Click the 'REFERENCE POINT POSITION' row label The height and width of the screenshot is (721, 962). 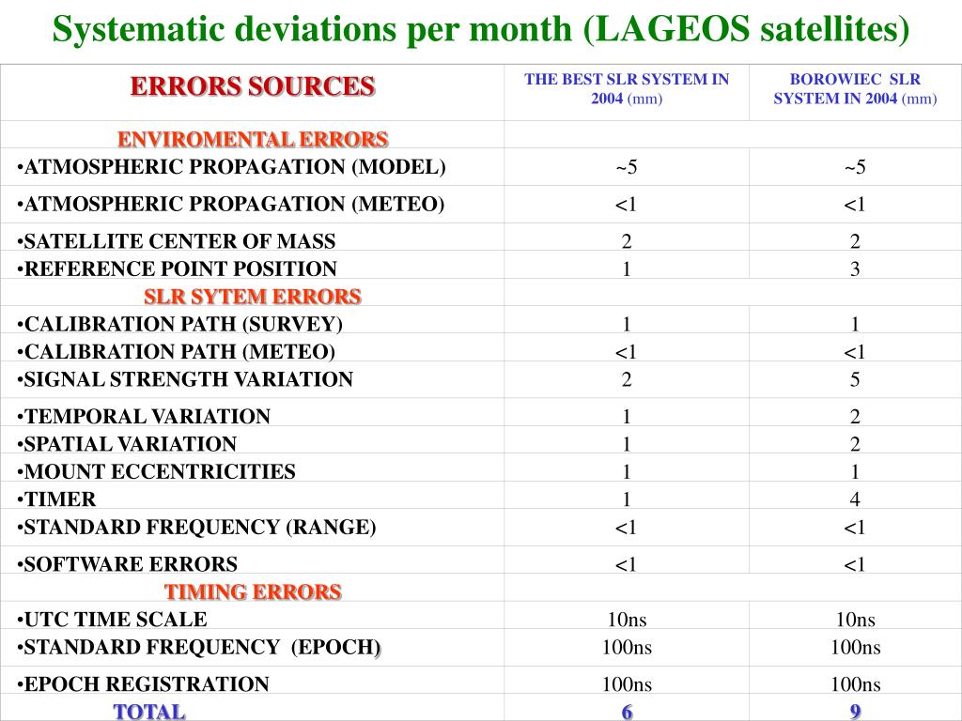tap(177, 268)
